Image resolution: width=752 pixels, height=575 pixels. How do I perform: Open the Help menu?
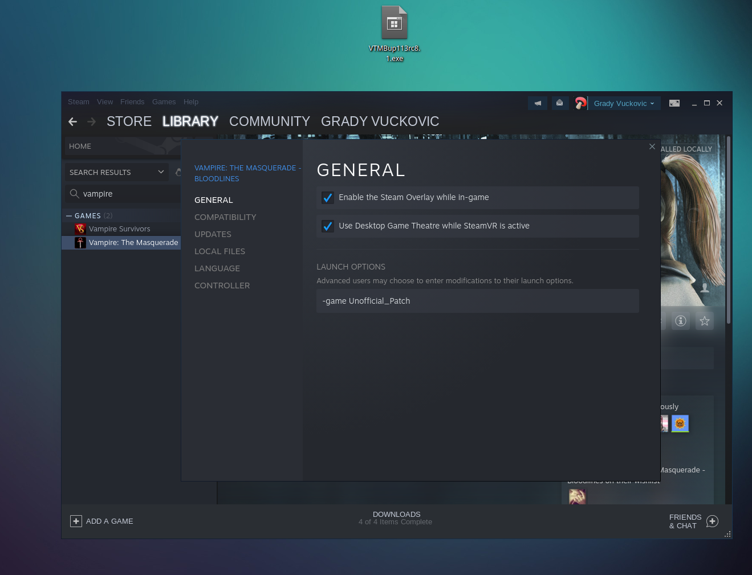[x=191, y=102]
